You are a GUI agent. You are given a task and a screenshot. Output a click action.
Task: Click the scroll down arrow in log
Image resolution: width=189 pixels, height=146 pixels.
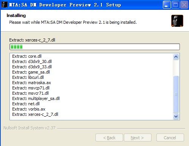tap(176, 116)
